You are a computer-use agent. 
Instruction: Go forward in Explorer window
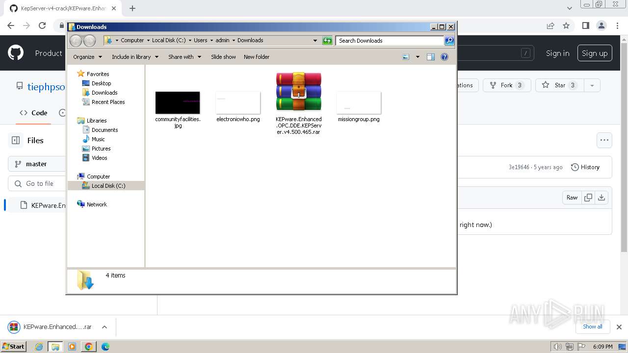[89, 41]
